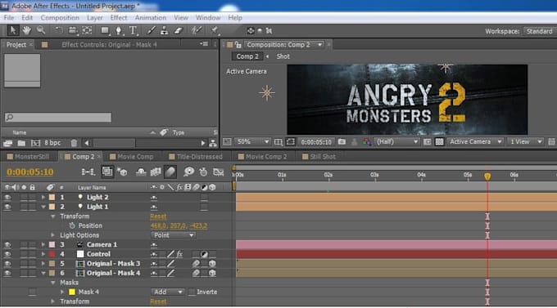Open composition mini-flowchart in timeline
This screenshot has width=557, height=308.
(88, 172)
